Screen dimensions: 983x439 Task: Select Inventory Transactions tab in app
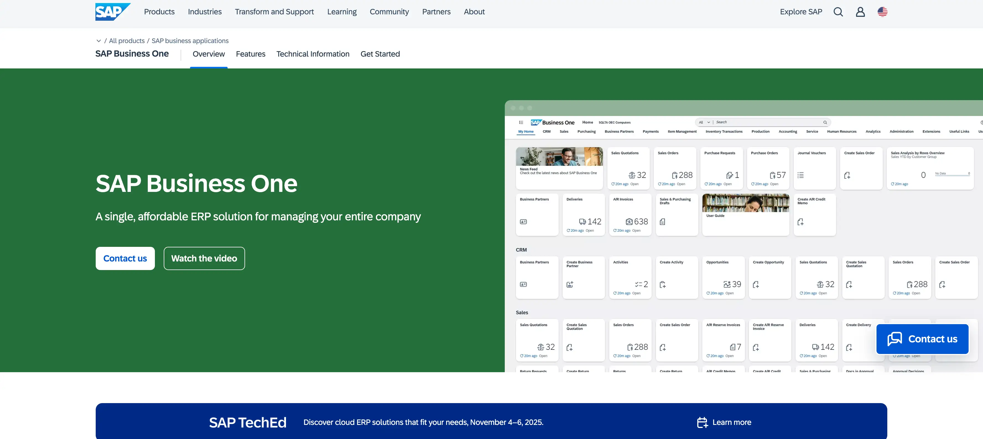[x=724, y=131]
